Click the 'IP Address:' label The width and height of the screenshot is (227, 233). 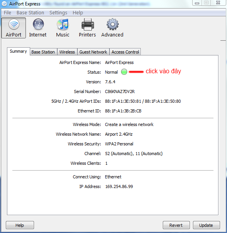click(x=90, y=186)
